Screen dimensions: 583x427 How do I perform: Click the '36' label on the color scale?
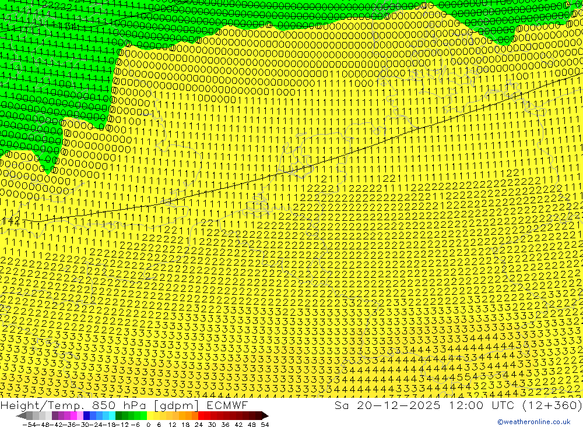pos(225,425)
